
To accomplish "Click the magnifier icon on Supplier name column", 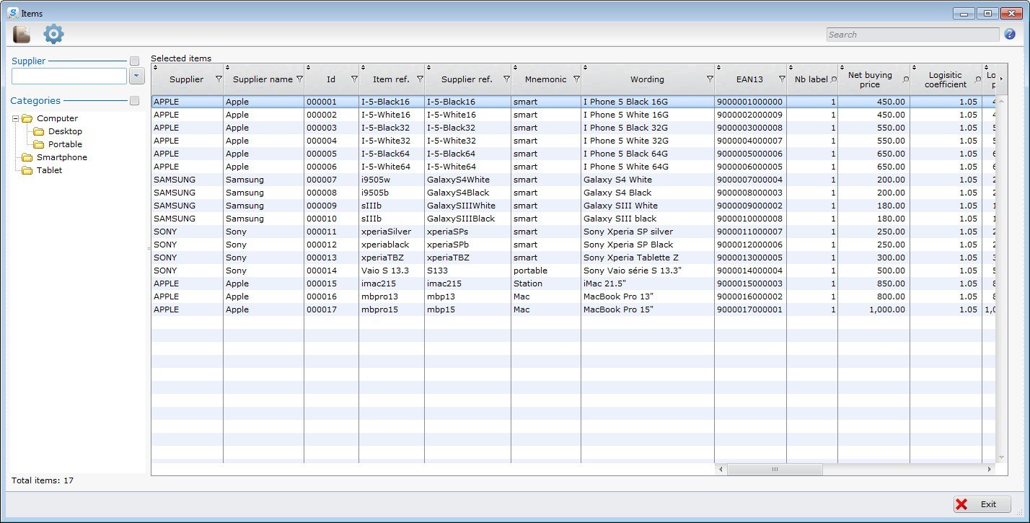I will [300, 79].
